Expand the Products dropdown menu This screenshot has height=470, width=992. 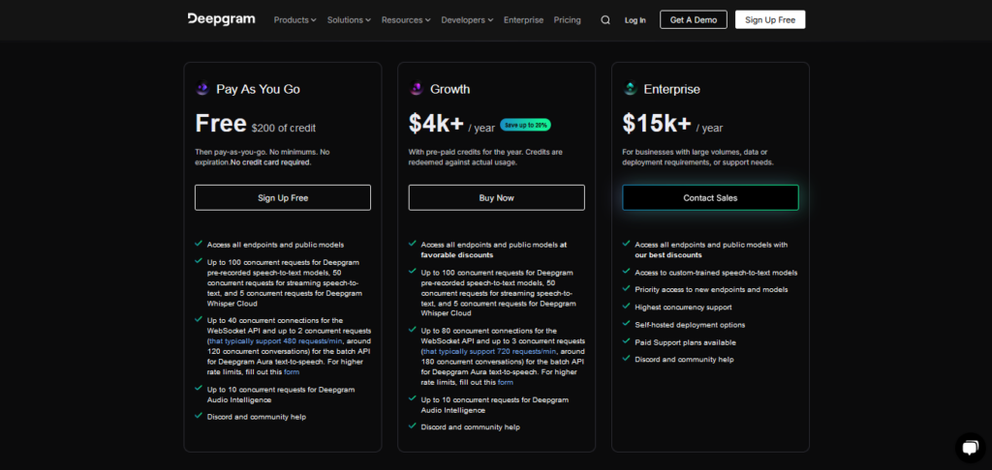click(x=294, y=19)
